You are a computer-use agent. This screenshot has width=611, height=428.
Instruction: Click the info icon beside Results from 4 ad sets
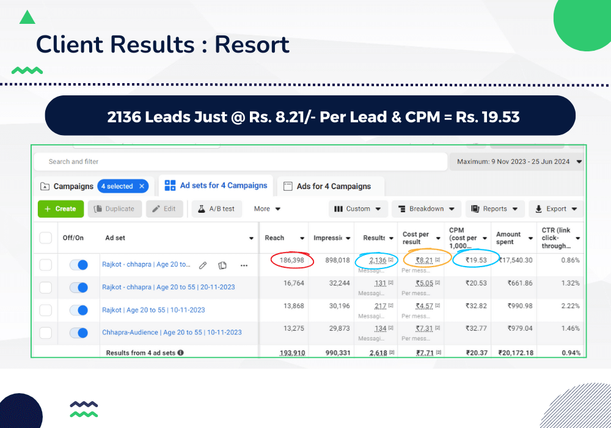(181, 353)
